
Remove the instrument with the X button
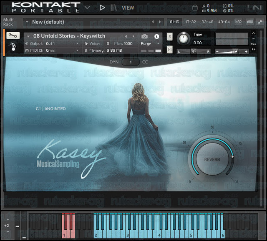click(x=253, y=33)
